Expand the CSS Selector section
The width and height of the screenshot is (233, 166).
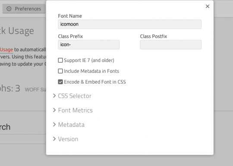tap(72, 96)
